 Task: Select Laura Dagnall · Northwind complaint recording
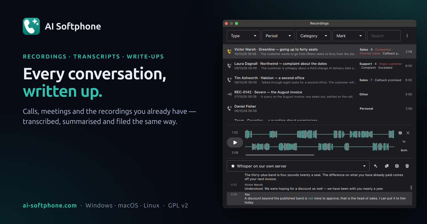tap(320, 66)
